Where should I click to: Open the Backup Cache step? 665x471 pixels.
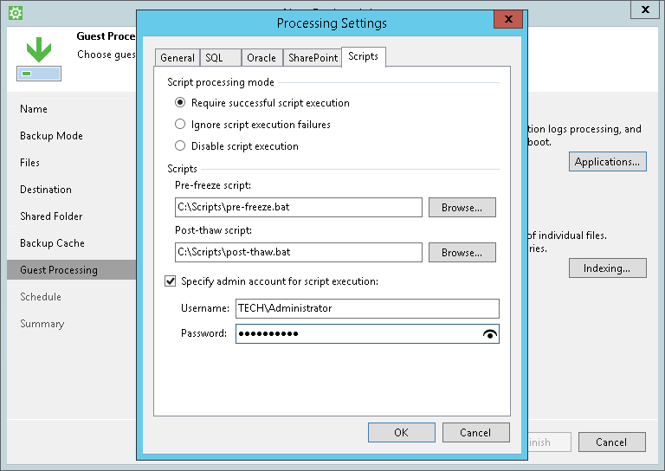pyautogui.click(x=52, y=243)
